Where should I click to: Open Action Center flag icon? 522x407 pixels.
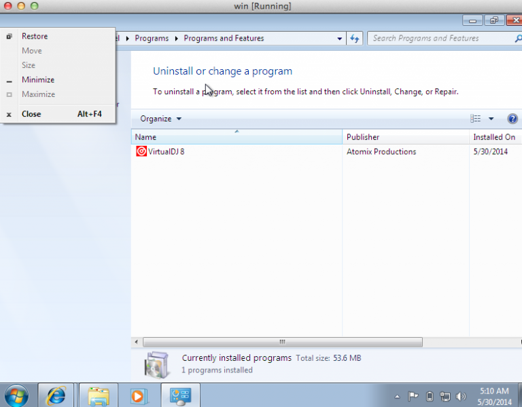[x=413, y=396]
